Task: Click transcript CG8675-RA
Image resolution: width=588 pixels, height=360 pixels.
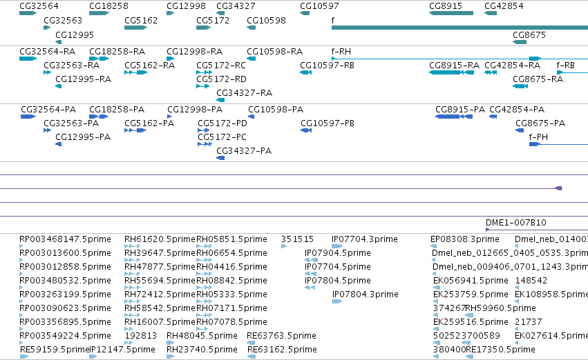Action: [538, 79]
